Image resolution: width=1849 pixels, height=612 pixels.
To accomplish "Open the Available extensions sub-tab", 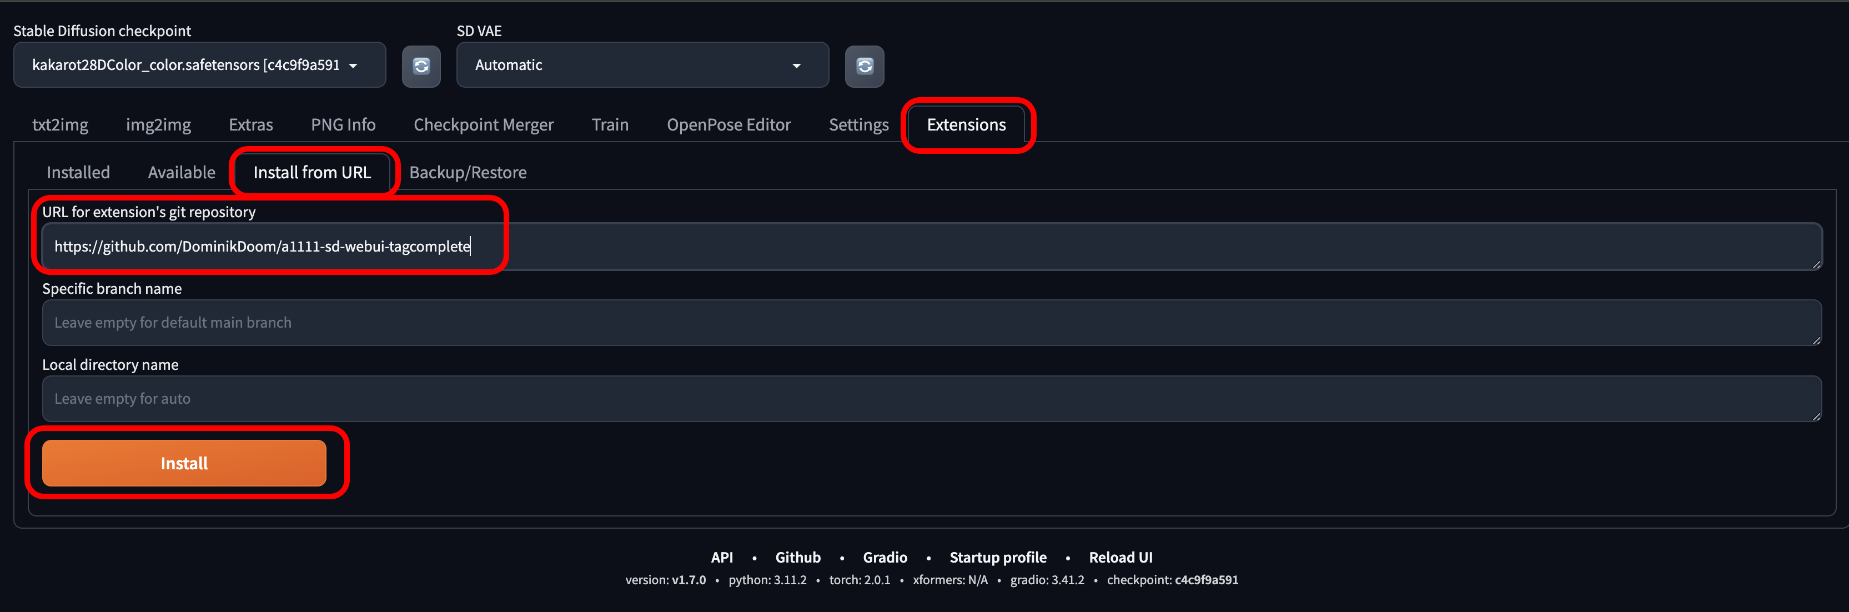I will [181, 172].
